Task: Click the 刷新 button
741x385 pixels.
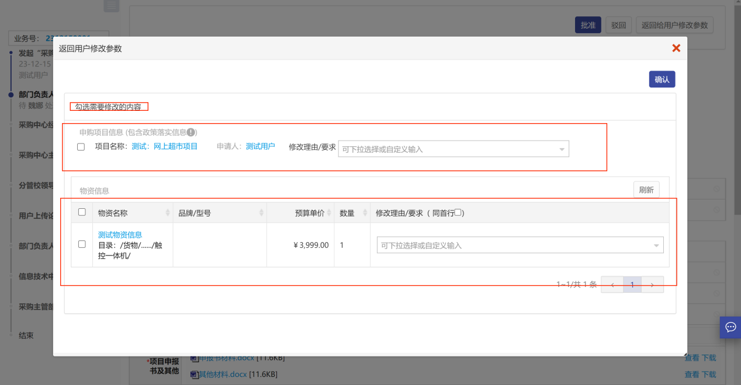Action: [x=646, y=190]
